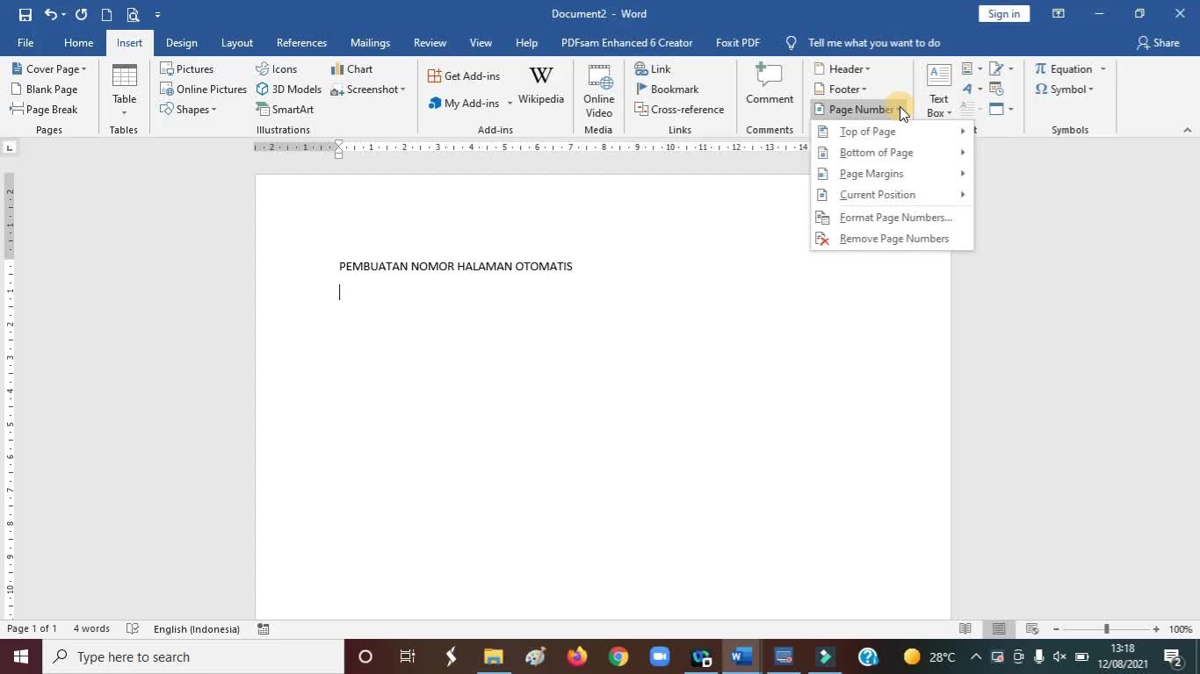
Task: Open the Quick Parts menu
Action: pos(971,69)
